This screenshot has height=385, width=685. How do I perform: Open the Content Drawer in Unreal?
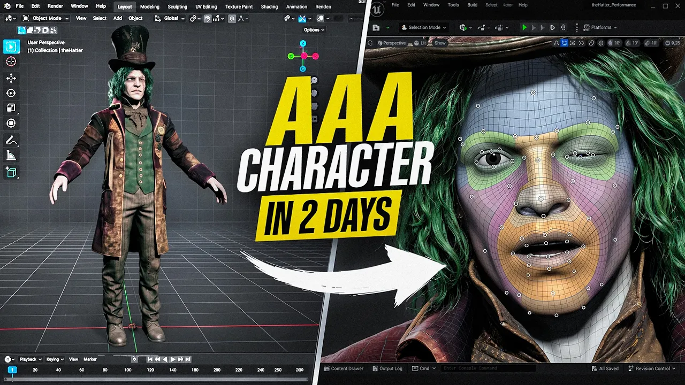click(344, 368)
